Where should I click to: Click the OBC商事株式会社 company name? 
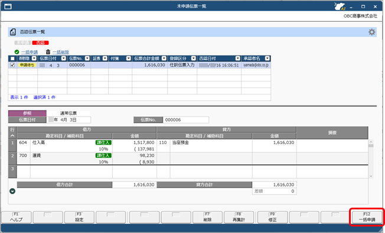tap(360, 16)
